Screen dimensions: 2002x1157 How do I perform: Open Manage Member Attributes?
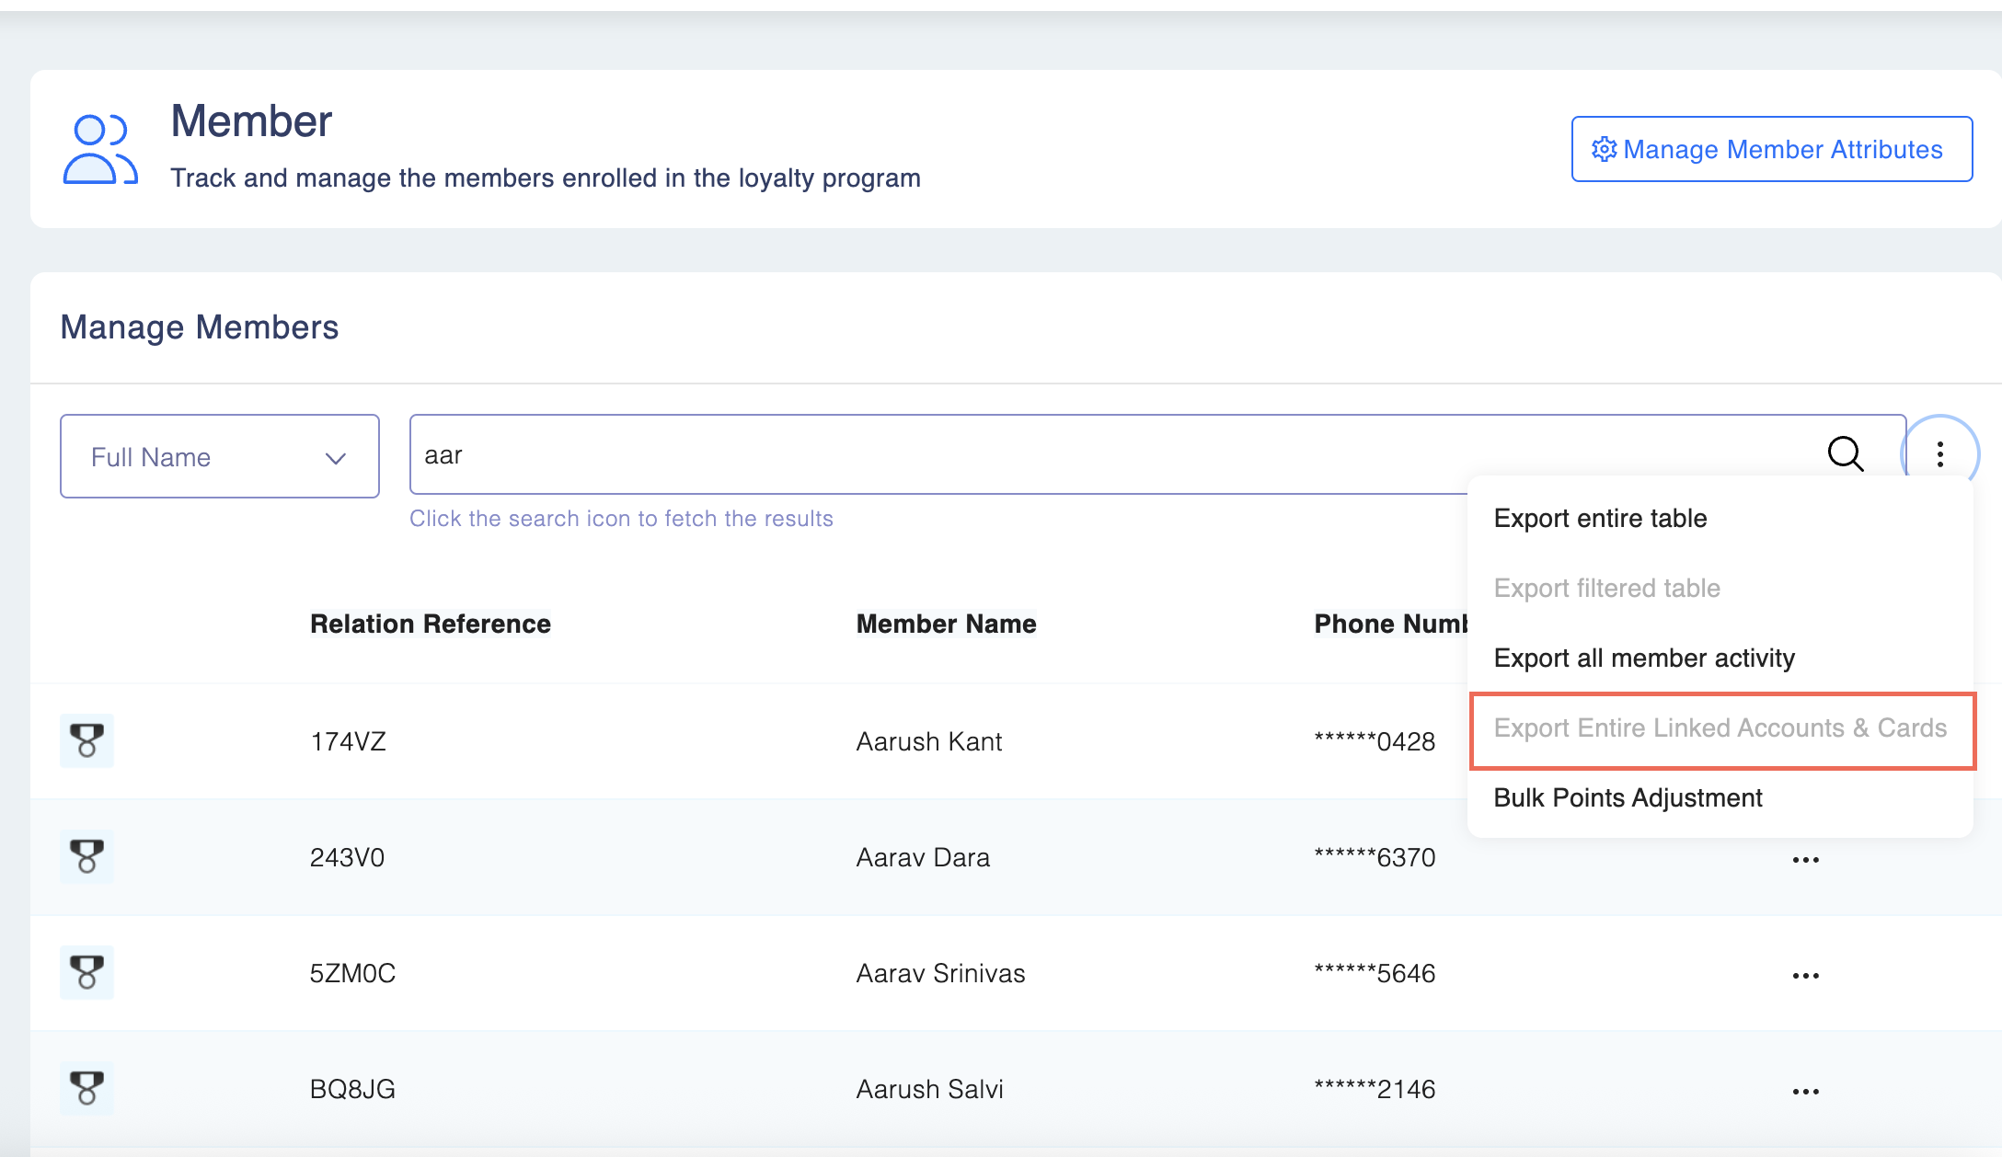(x=1771, y=149)
